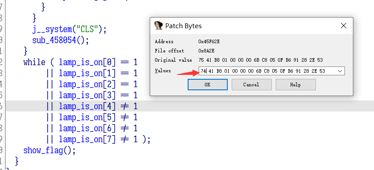Confirm patch with OK button
The width and height of the screenshot is (374, 170).
(207, 85)
